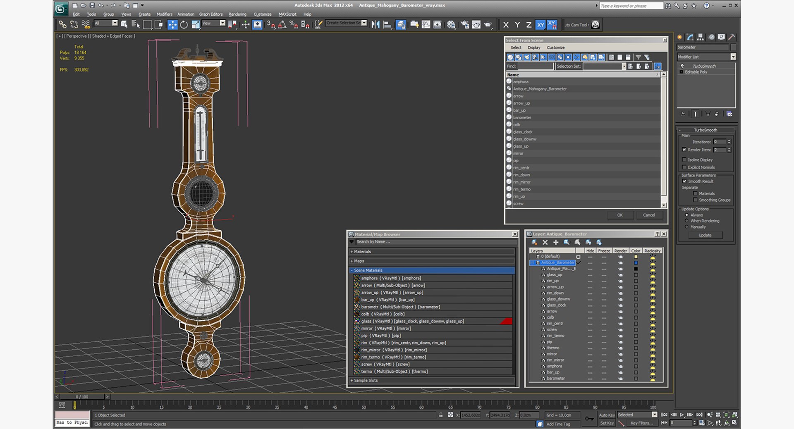Select the Manually update option
The height and width of the screenshot is (429, 794).
[687, 227]
